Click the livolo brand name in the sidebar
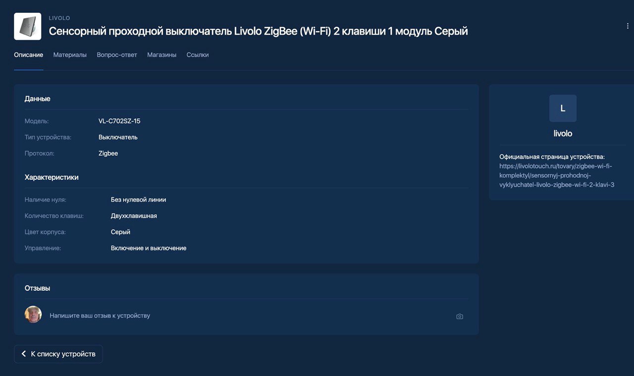 click(x=563, y=134)
